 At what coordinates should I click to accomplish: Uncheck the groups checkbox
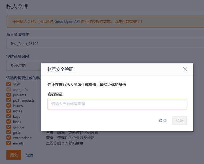[x=9, y=127]
